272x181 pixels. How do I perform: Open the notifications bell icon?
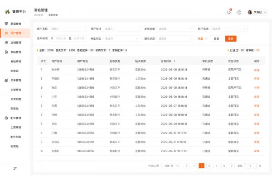(x=229, y=12)
